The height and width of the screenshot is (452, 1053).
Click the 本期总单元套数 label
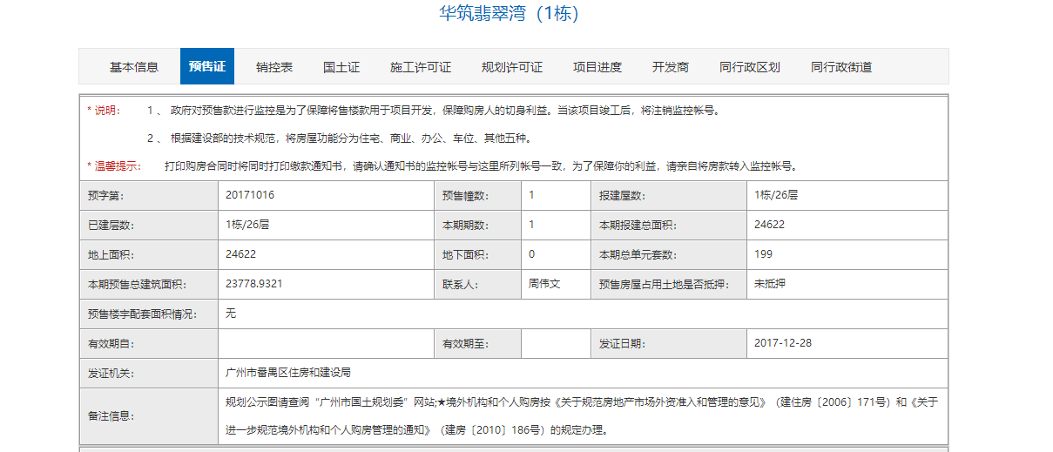click(x=638, y=255)
